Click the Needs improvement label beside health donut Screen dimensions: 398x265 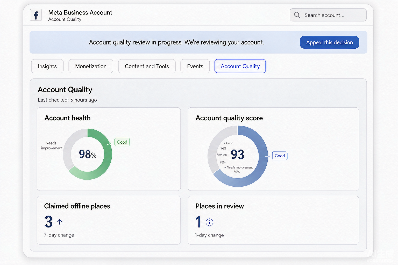click(52, 145)
